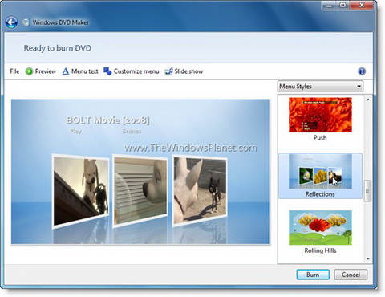This screenshot has width=385, height=297.
Task: Open the Menu Styles dropdown
Action: [320, 87]
